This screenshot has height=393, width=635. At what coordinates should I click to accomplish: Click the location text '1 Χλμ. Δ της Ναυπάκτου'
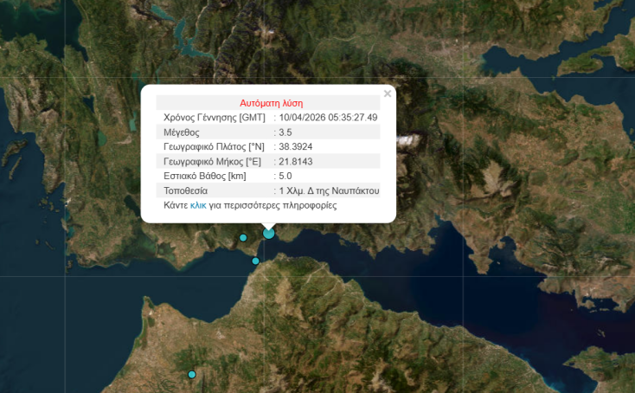[329, 190]
